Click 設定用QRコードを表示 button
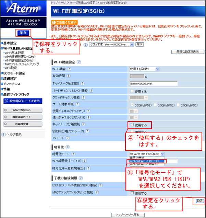 click(23, 101)
